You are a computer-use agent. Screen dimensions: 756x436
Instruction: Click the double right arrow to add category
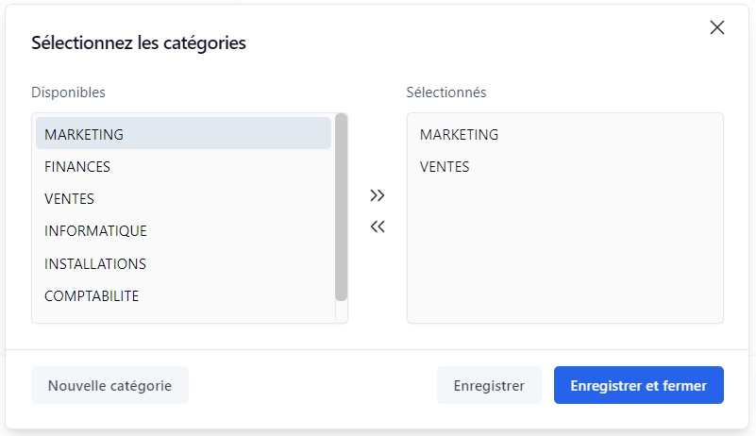point(378,195)
